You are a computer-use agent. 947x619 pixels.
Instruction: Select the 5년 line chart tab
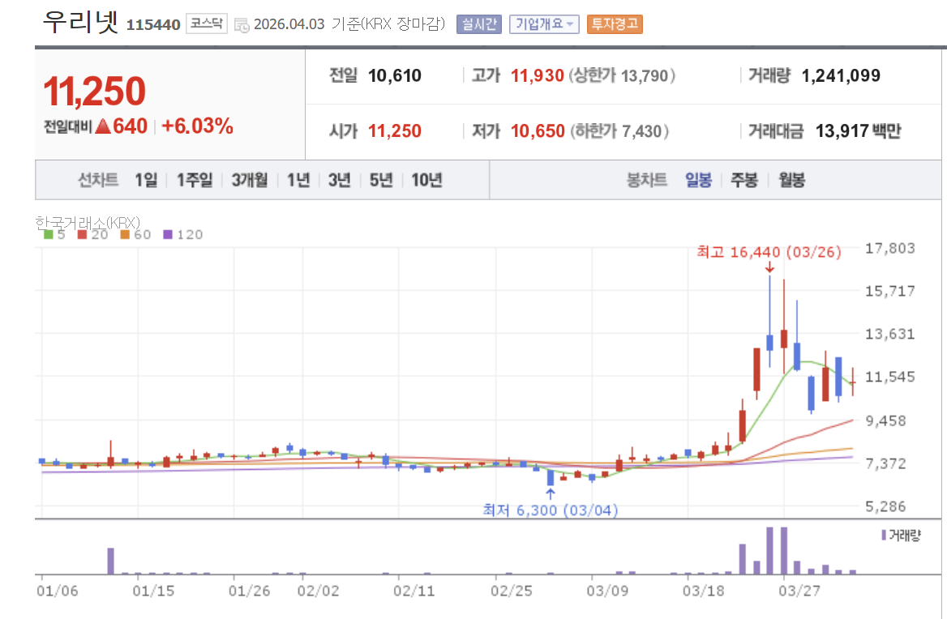pyautogui.click(x=381, y=180)
